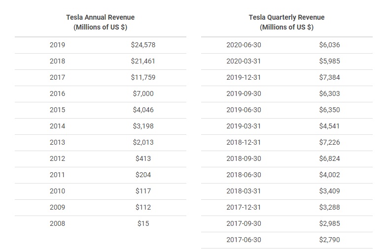Click the $21,461 revenue figure

click(143, 61)
